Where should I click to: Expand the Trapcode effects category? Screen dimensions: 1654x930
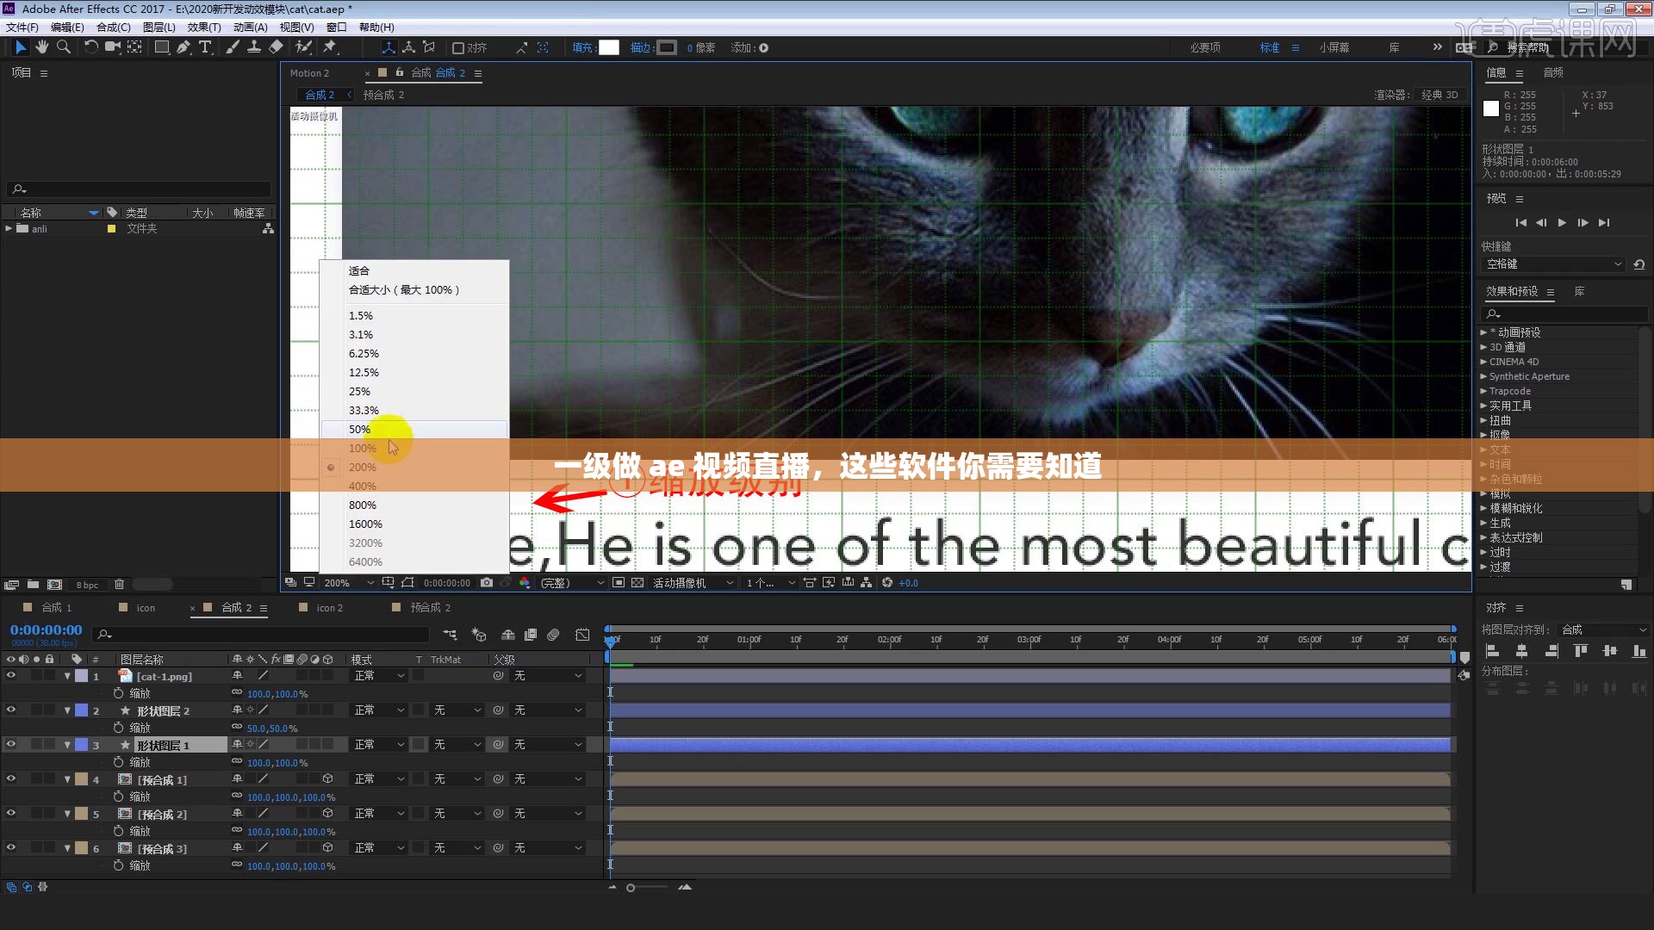tap(1483, 391)
